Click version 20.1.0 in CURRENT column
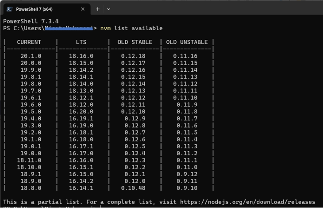The height and width of the screenshot is (208, 323). [31, 56]
